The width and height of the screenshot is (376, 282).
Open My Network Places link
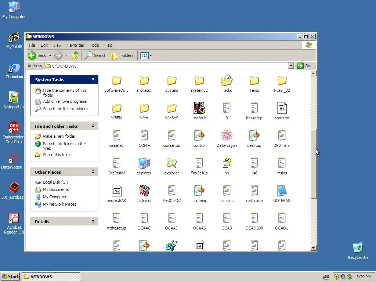click(x=59, y=204)
